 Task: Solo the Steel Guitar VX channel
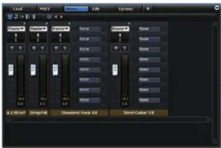[124, 48]
